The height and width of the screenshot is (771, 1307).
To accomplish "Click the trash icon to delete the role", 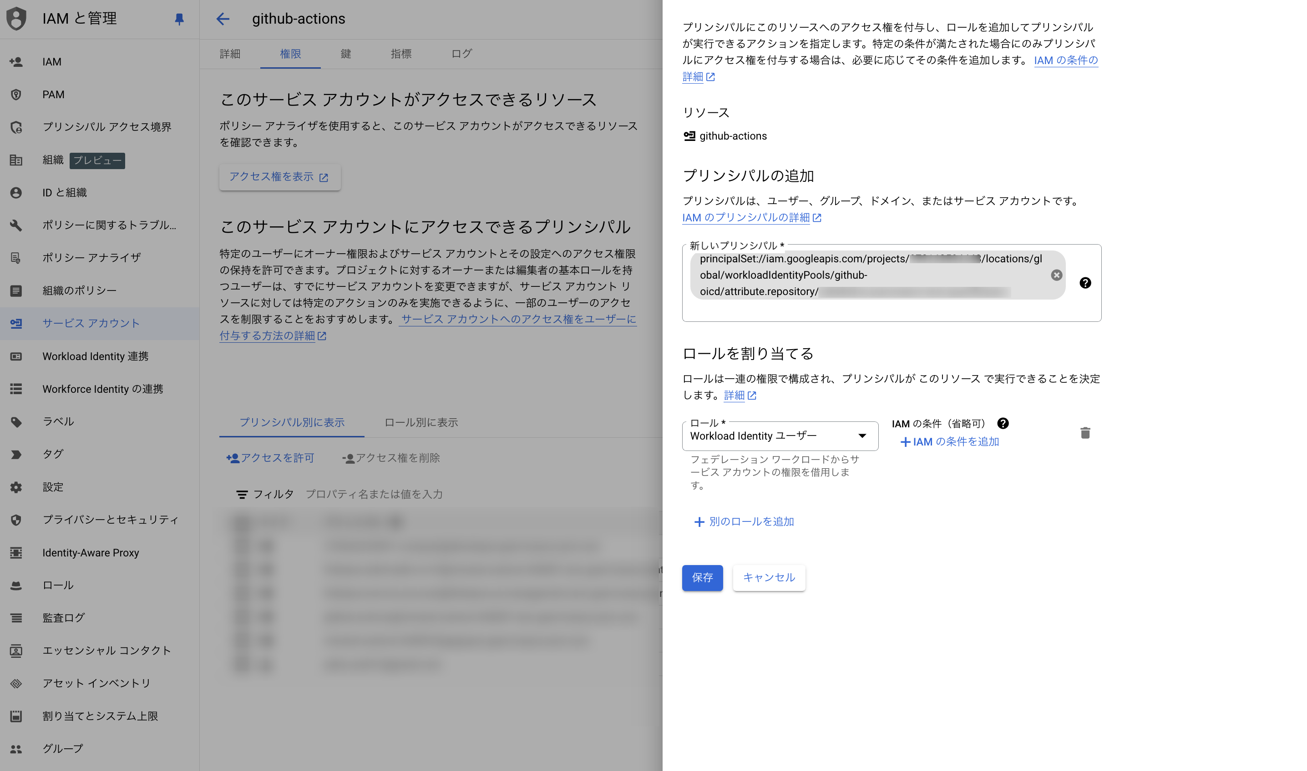I will [x=1085, y=433].
